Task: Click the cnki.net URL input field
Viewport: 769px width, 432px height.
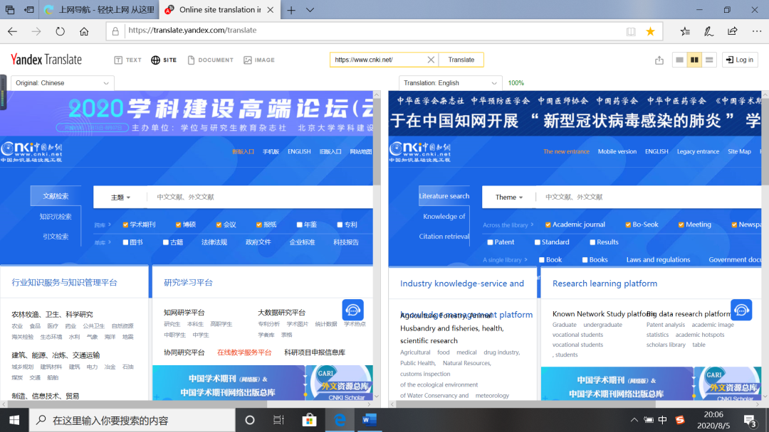Action: click(377, 60)
